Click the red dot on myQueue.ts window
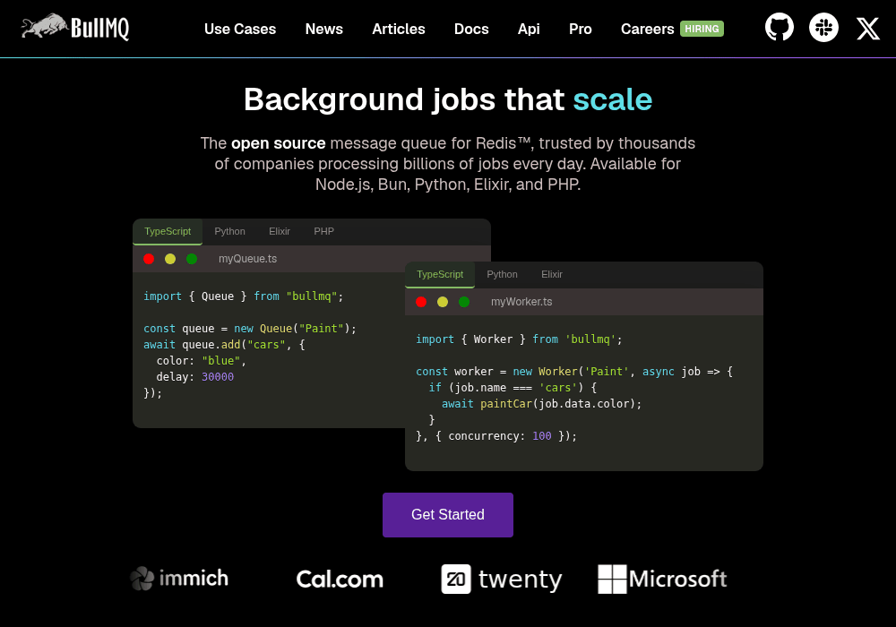Viewport: 896px width, 627px height. (149, 259)
